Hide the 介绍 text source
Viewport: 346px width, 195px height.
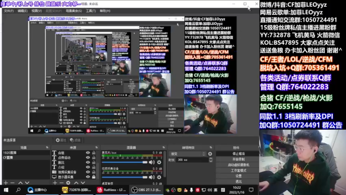click(x=88, y=167)
